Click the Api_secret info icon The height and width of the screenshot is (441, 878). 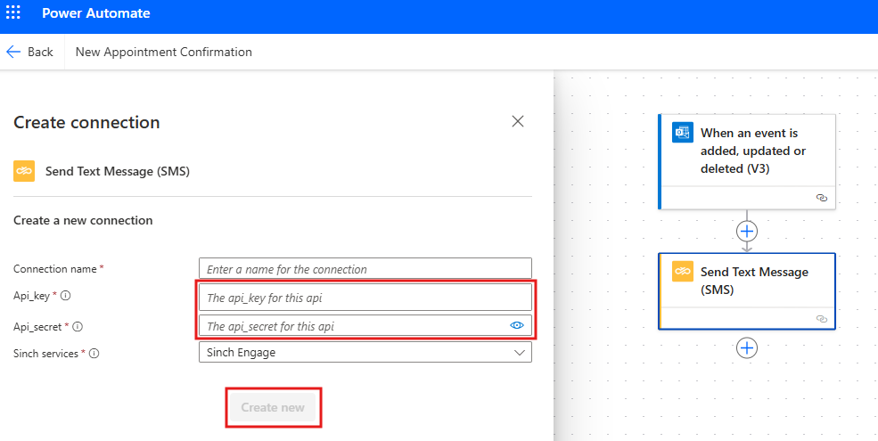tap(78, 326)
